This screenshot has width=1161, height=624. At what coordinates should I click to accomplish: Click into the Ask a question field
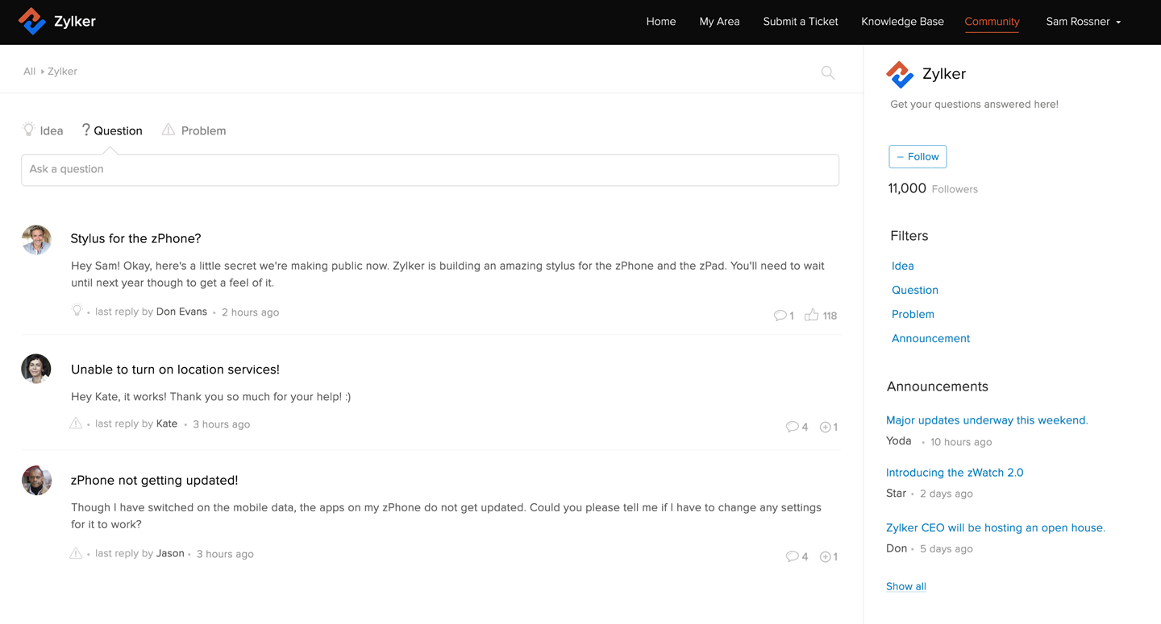coord(430,170)
